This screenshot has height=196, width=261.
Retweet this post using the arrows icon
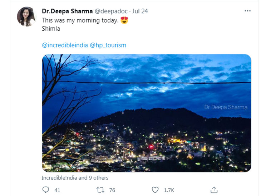tap(100, 190)
